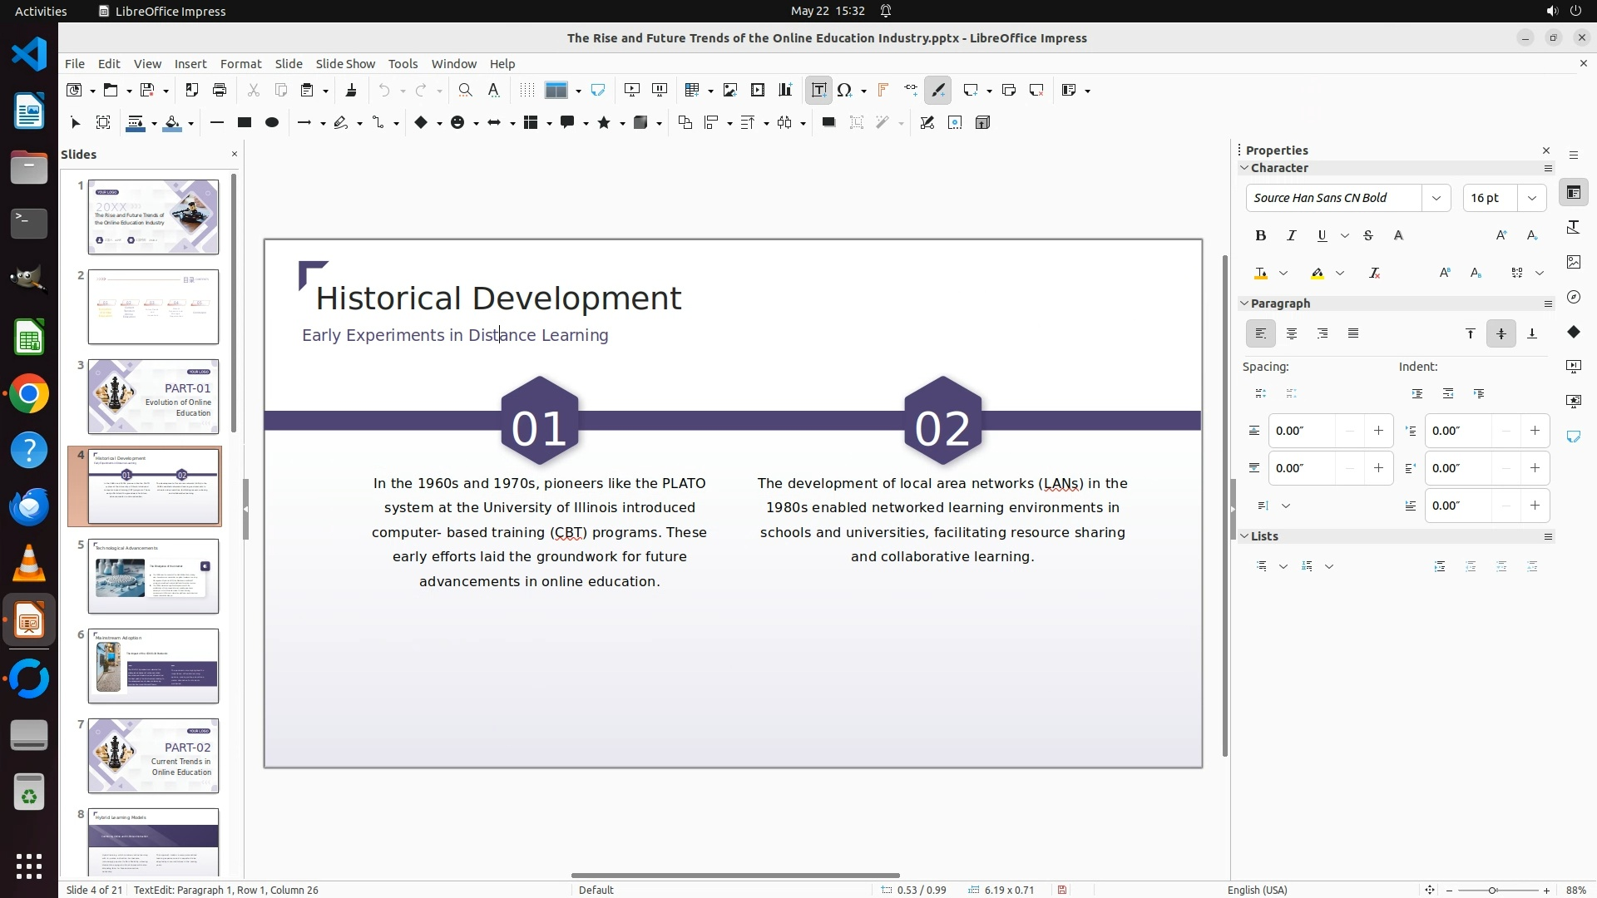Screen dimensions: 1597x898
Task: Open sidebar Gallery panel icon
Action: pos(1573,262)
